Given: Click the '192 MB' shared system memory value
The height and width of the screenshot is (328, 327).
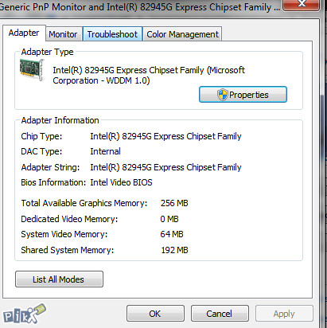Looking at the screenshot, I should 174,250.
